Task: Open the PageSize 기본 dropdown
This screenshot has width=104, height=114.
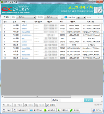Action: tap(81, 17)
